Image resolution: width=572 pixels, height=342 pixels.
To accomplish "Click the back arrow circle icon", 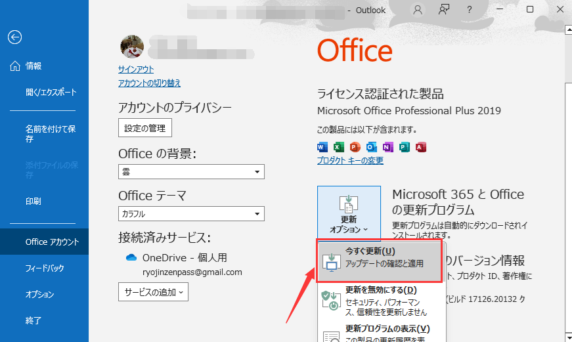I will point(14,37).
